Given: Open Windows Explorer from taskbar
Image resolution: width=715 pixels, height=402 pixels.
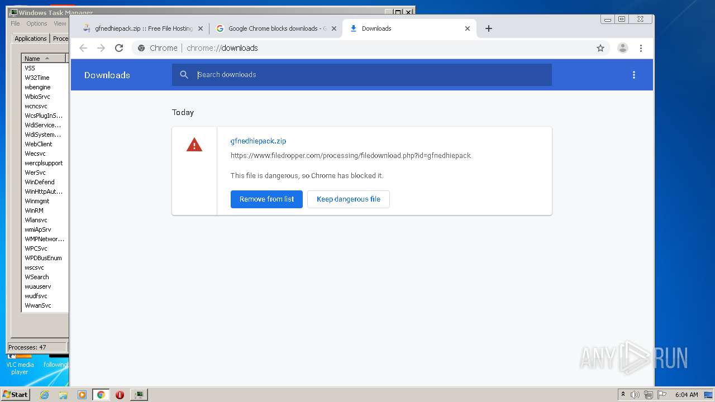Looking at the screenshot, I should tap(63, 395).
